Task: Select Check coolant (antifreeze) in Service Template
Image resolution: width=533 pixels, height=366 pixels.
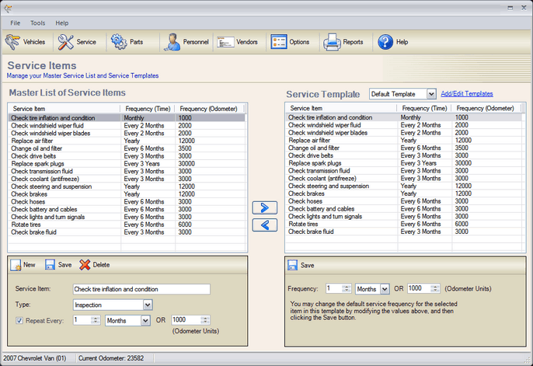Action: (403, 179)
